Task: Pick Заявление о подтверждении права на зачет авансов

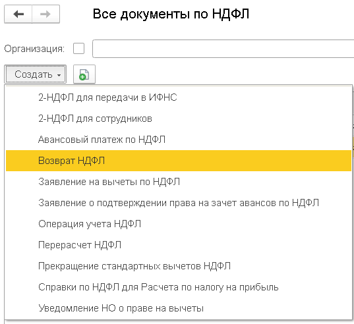Action: point(179,203)
